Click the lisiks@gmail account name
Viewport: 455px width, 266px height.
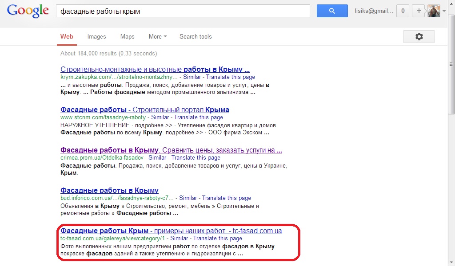374,11
